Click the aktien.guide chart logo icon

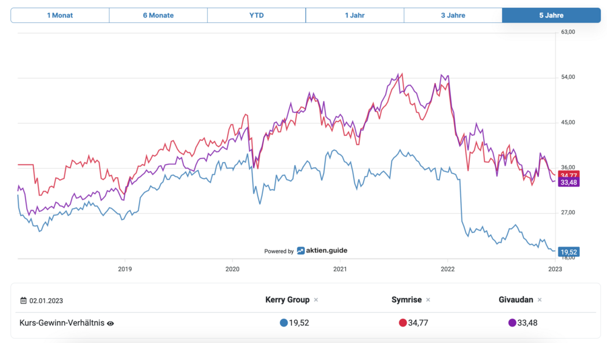(301, 251)
